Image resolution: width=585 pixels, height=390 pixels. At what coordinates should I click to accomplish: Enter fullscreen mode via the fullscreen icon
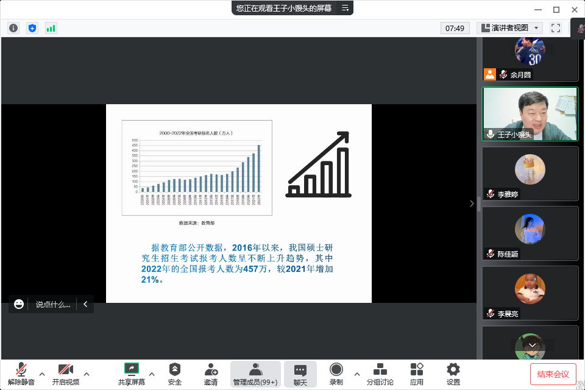point(555,28)
